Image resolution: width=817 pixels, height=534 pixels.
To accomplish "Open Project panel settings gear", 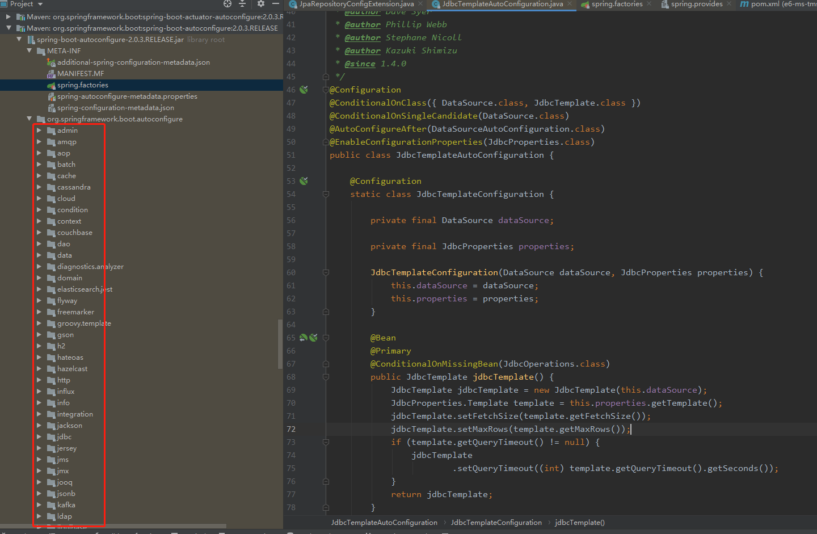I will (x=260, y=3).
